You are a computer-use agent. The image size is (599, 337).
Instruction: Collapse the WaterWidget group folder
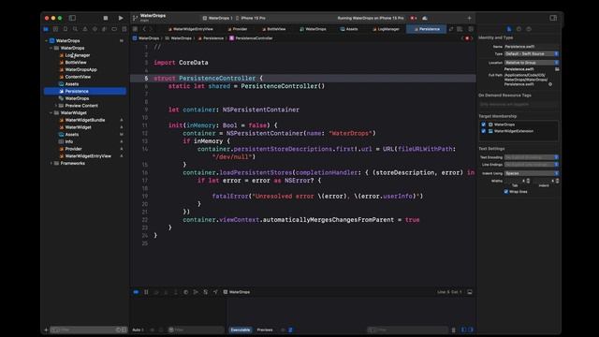coord(51,112)
